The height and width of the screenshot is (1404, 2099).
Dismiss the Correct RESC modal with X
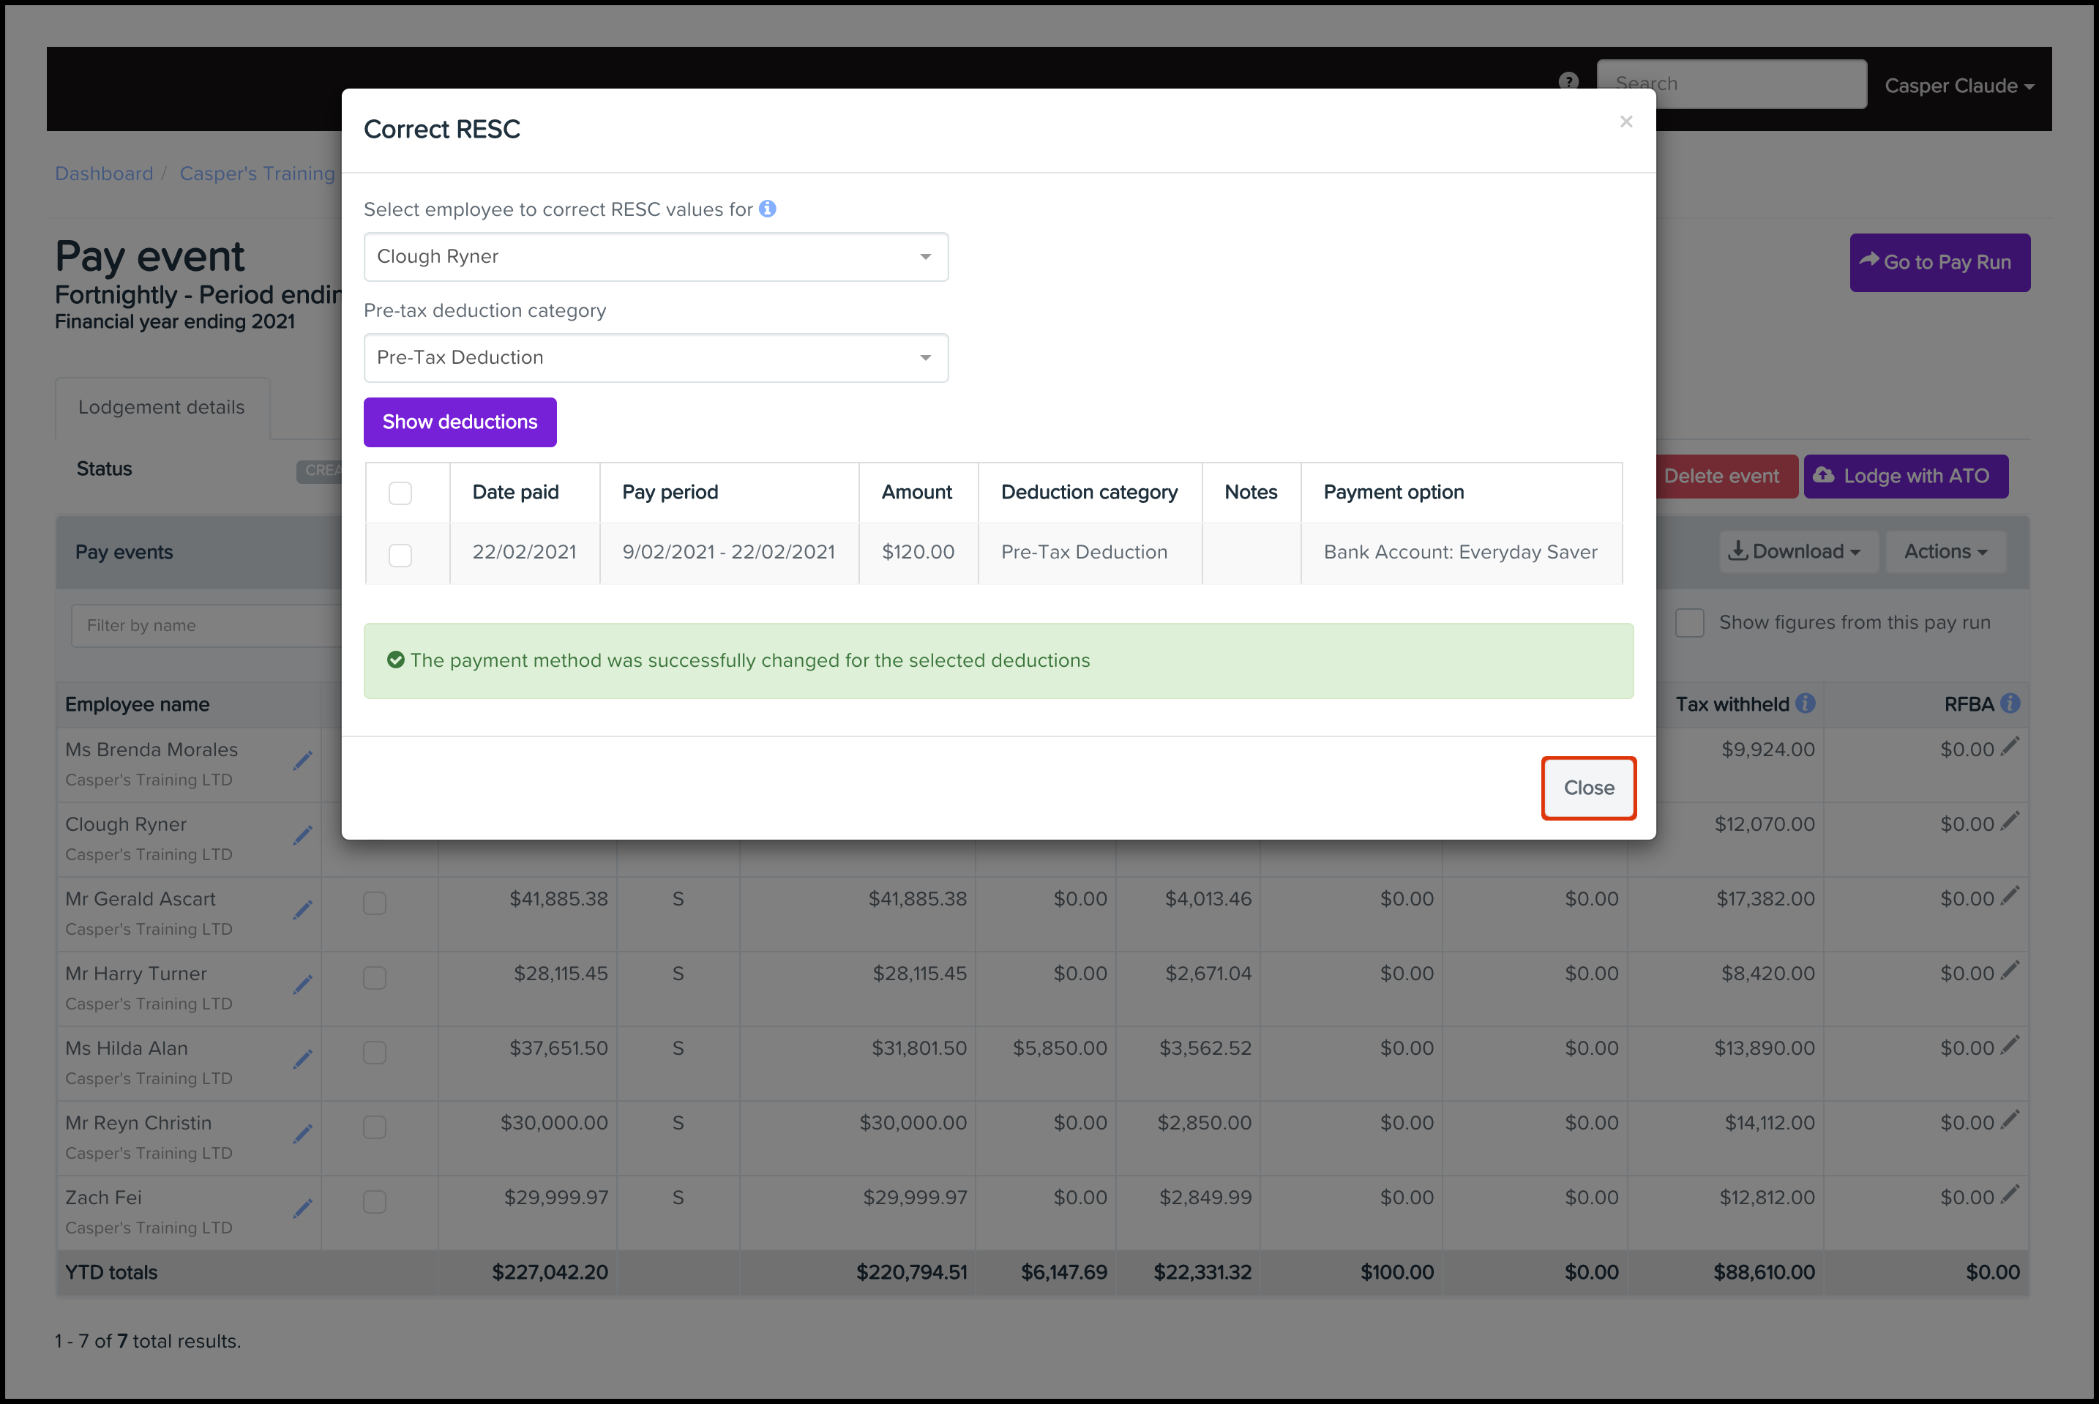pyautogui.click(x=1625, y=122)
